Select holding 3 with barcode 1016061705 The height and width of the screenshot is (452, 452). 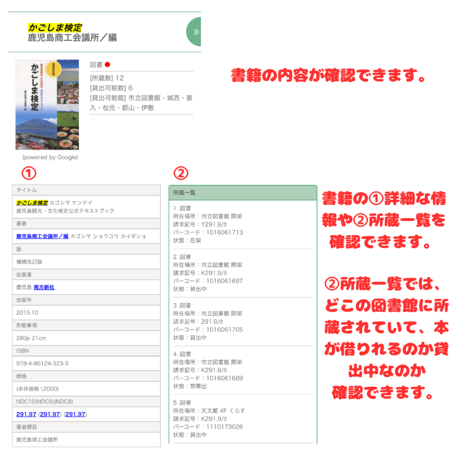pyautogui.click(x=207, y=321)
